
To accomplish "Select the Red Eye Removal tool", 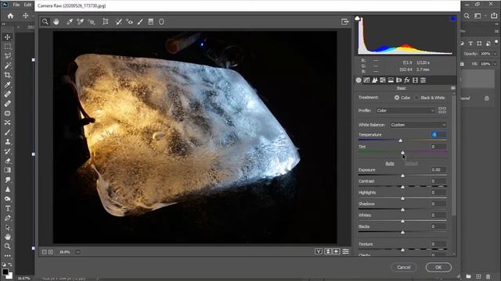I will coord(129,22).
